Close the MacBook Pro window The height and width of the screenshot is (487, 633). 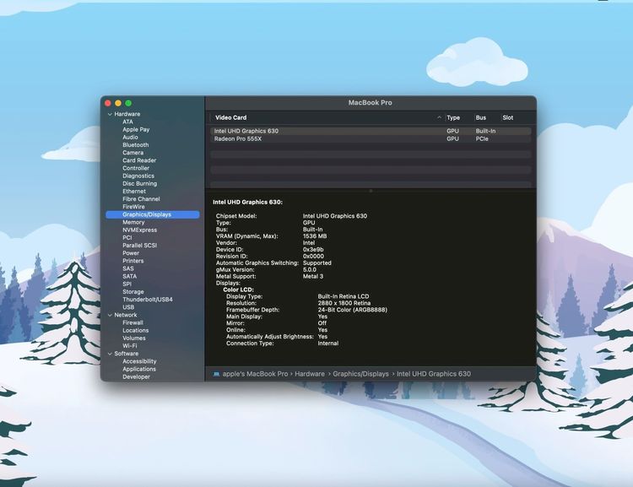coord(108,103)
